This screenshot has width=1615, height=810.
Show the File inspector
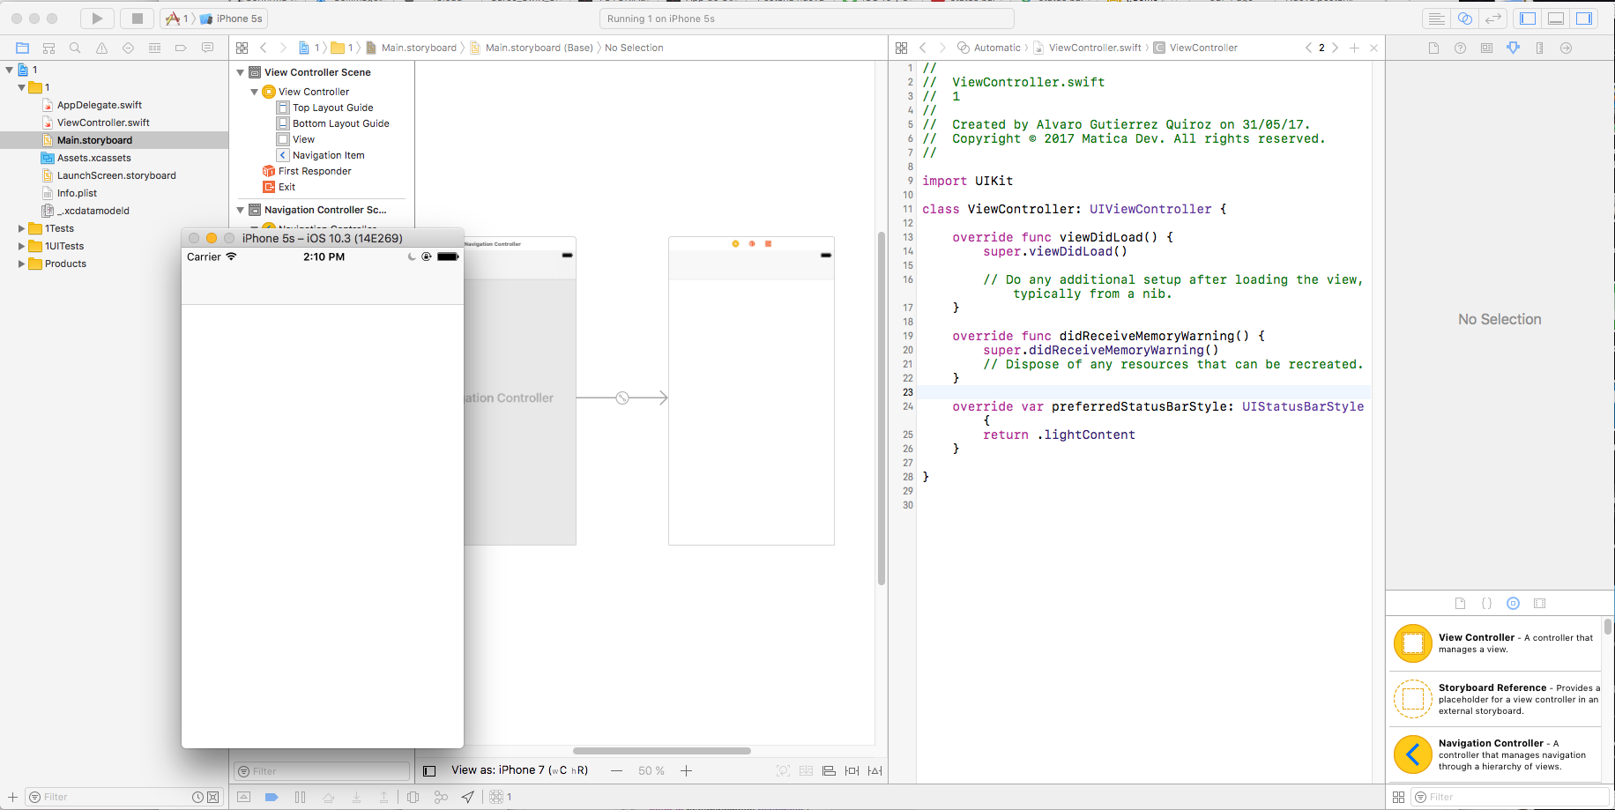click(1434, 48)
